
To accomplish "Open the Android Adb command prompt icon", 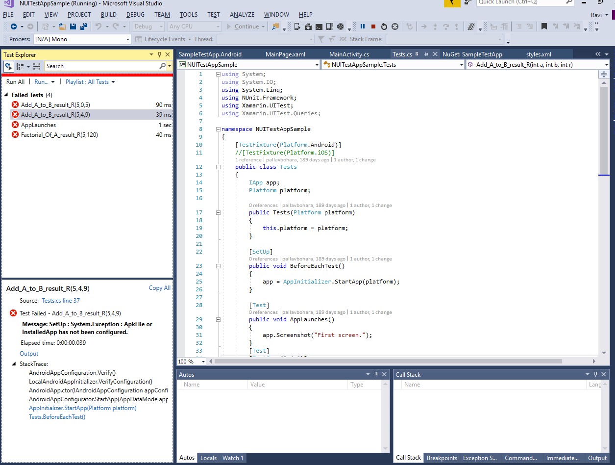I will click(x=319, y=26).
